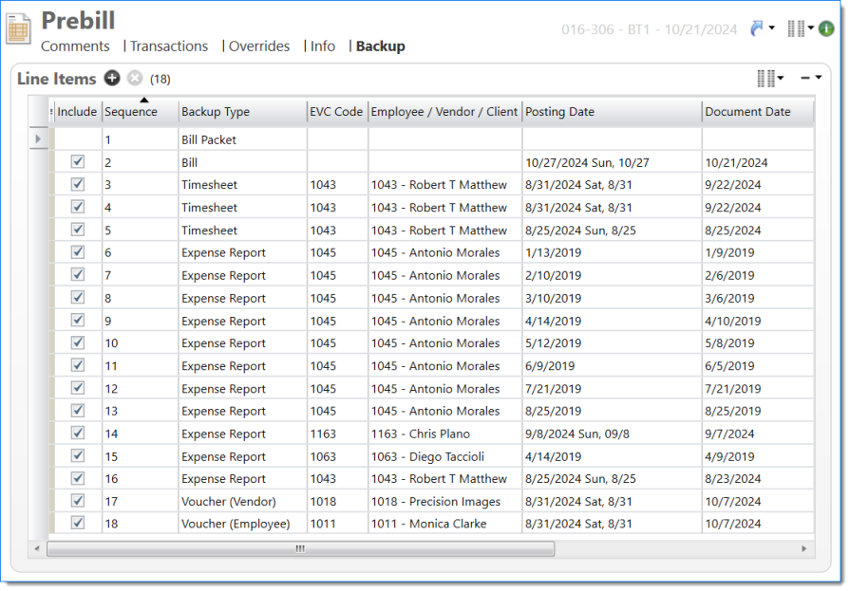The image size is (850, 591).
Task: Expand the Line Items collapse dash dropdown
Action: coord(810,79)
